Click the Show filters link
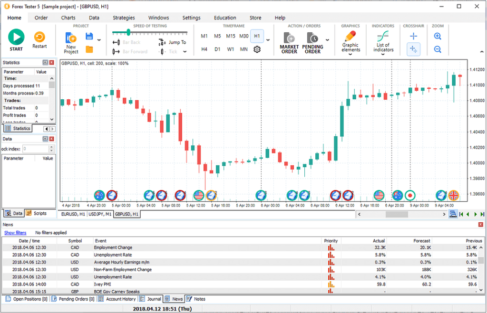Viewport: 487px width, 313px height. click(16, 232)
